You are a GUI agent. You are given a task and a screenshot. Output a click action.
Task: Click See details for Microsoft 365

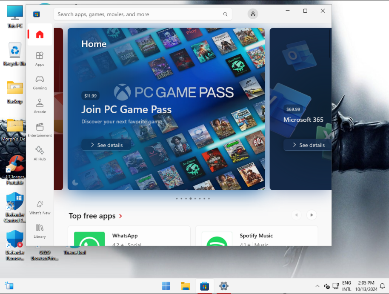pos(308,145)
